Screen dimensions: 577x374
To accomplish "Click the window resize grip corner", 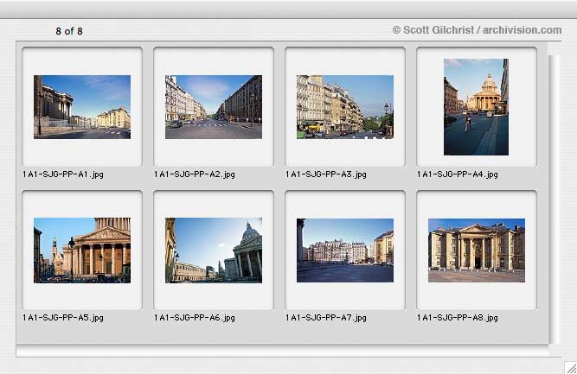I will click(x=571, y=367).
